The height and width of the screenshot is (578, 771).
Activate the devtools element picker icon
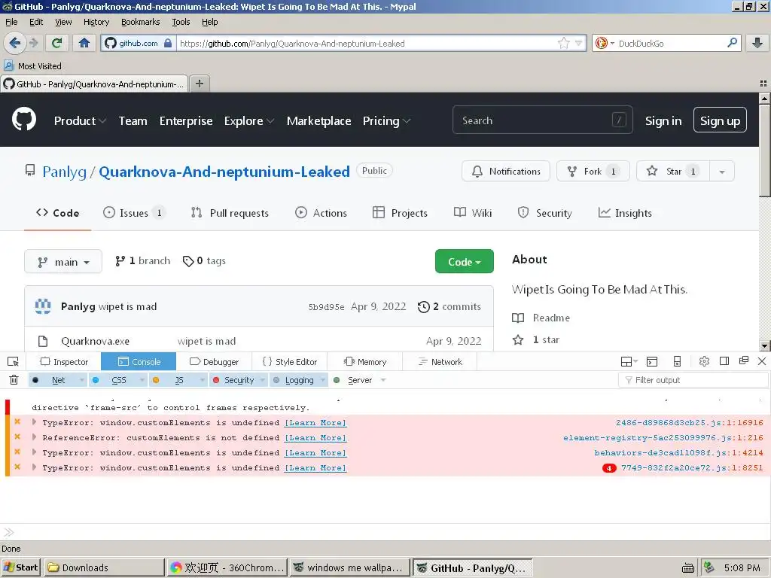14,362
